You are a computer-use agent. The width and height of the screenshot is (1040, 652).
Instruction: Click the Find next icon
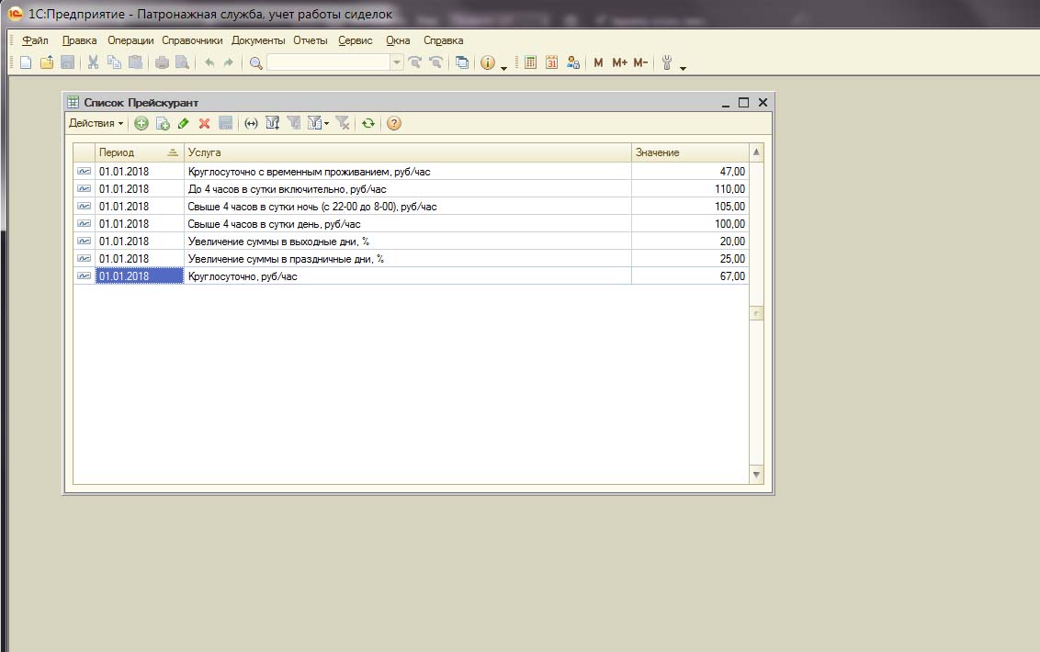click(415, 63)
